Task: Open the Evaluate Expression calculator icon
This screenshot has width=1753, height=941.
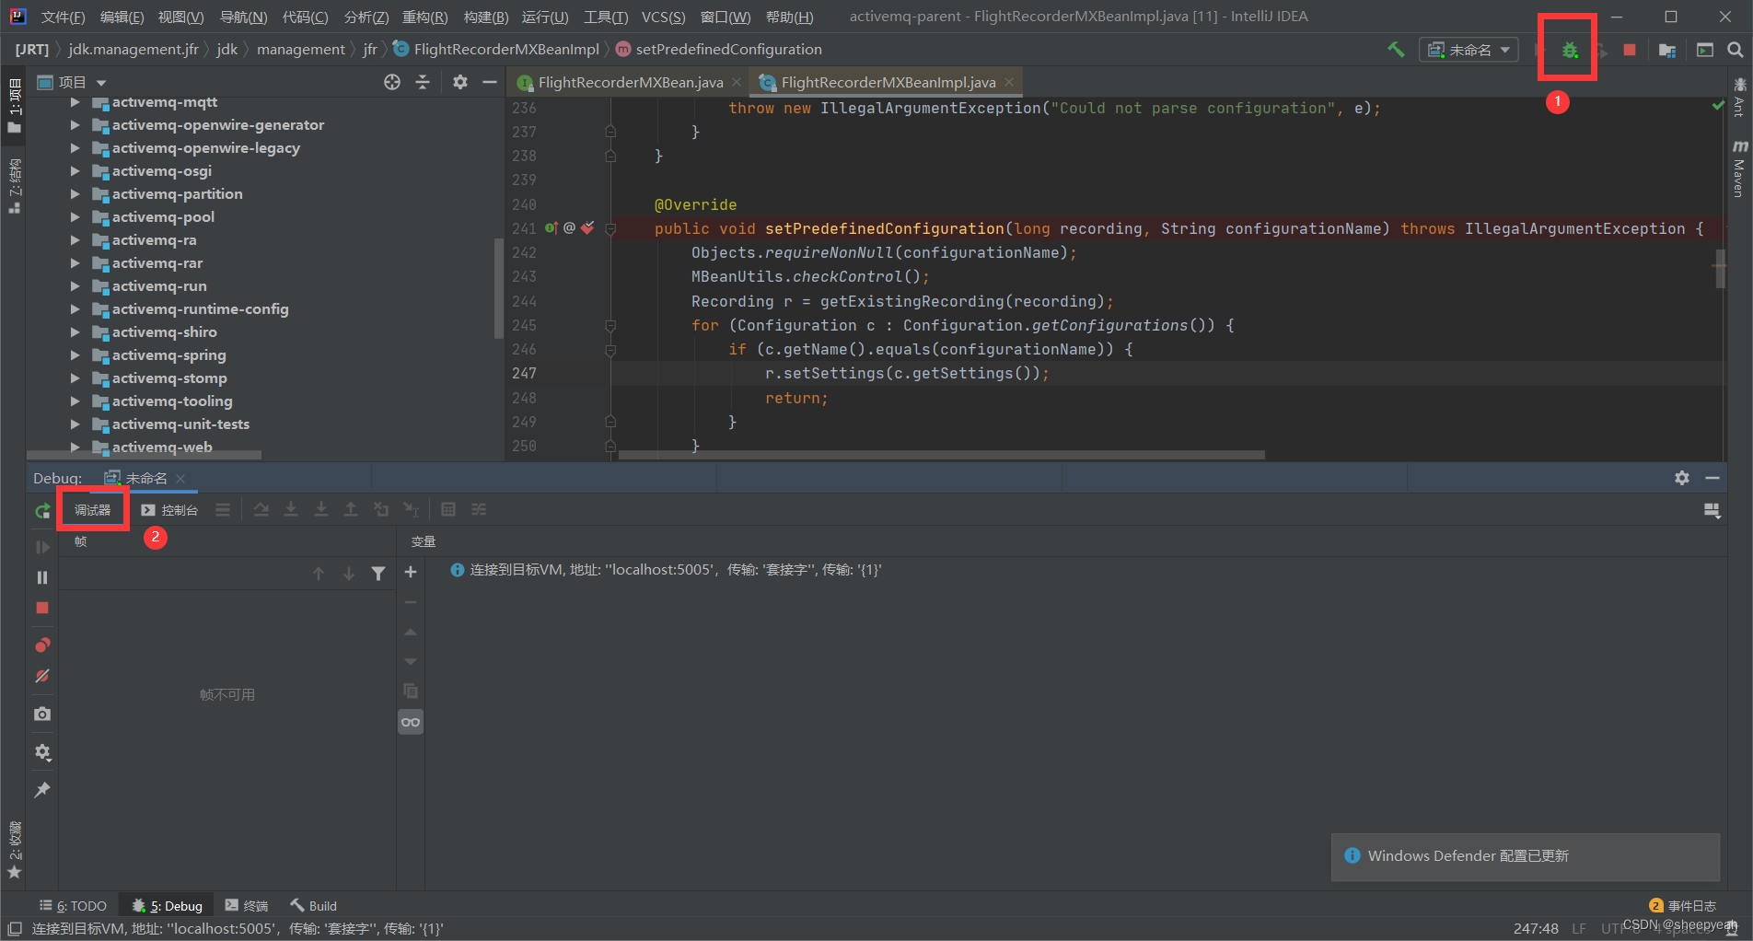Action: pos(449,509)
